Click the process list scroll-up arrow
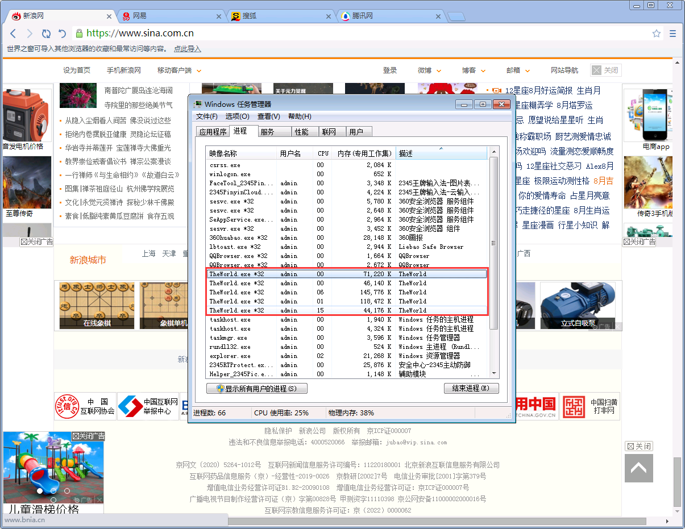The width and height of the screenshot is (685, 529). click(x=493, y=152)
